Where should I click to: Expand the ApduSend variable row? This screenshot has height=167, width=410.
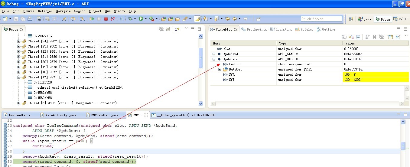214,54
